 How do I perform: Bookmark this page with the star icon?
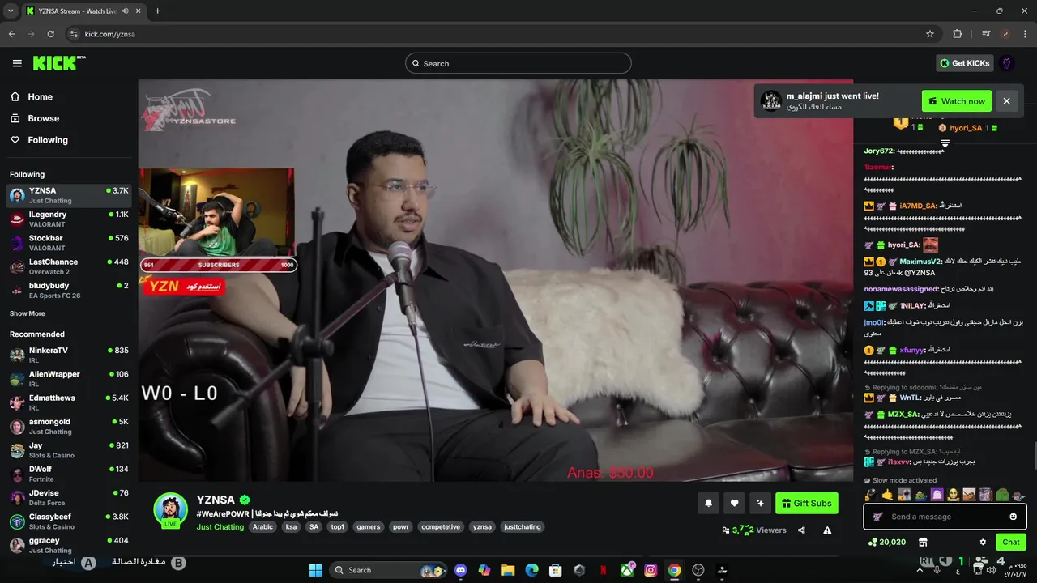930,34
